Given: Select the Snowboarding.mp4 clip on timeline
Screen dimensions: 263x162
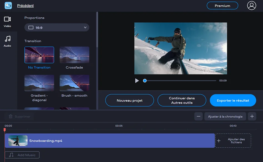Looking at the screenshot, I should (111, 141).
